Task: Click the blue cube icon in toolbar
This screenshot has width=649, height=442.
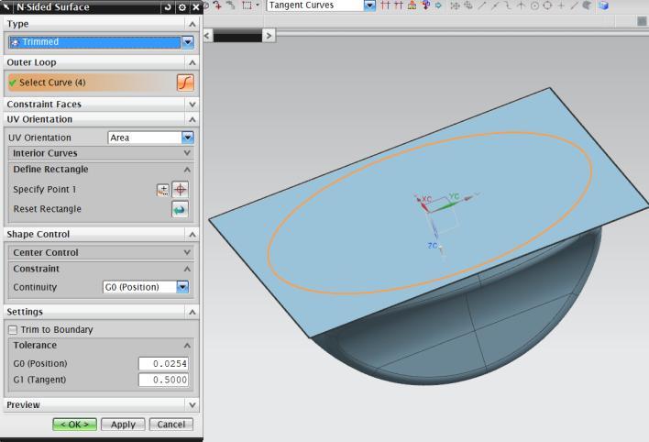Action: (603, 6)
